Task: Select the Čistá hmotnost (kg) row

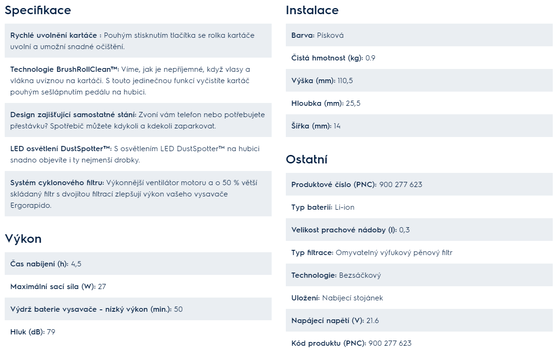Action: [x=419, y=58]
